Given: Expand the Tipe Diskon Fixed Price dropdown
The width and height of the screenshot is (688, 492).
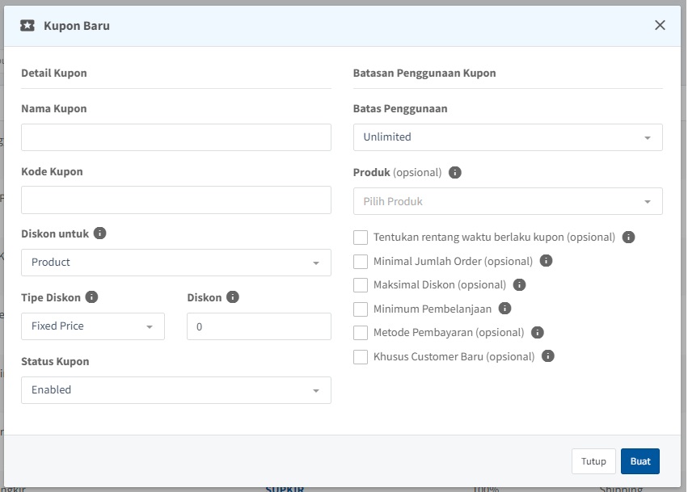Looking at the screenshot, I should click(93, 326).
